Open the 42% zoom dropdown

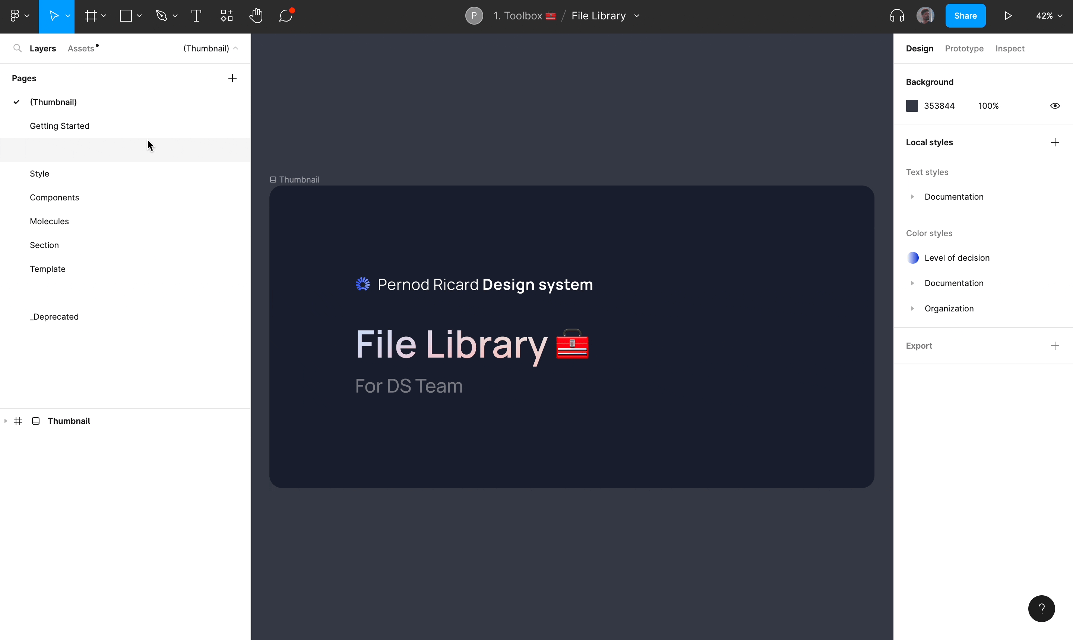(1049, 16)
